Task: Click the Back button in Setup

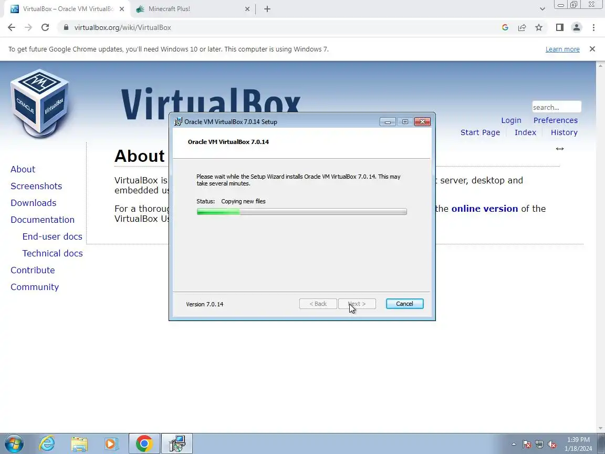Action: click(x=318, y=304)
